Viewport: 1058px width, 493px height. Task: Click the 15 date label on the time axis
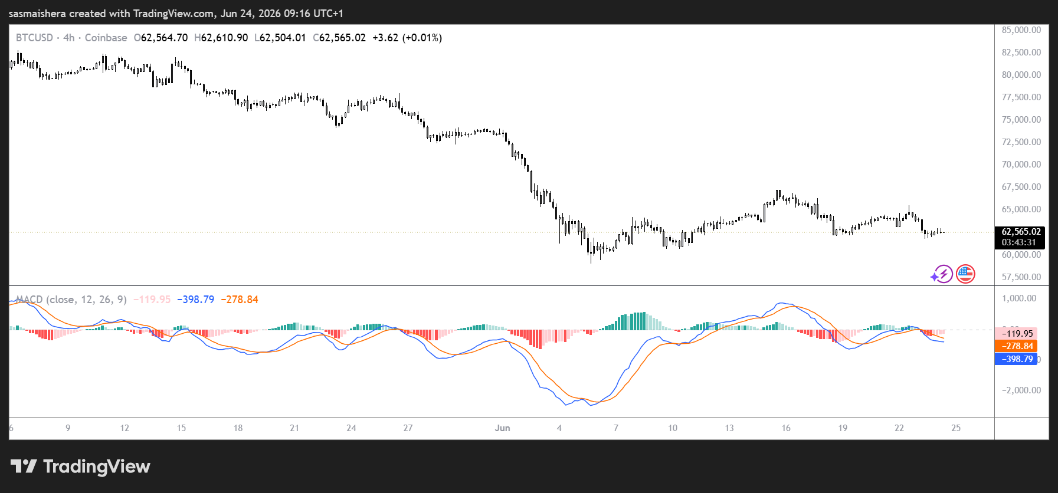coord(181,428)
